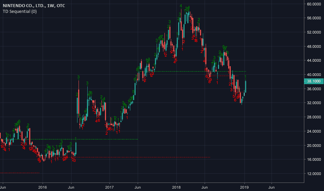Click the red dotted line near 12.0000
The image size is (324, 191).
point(19,173)
